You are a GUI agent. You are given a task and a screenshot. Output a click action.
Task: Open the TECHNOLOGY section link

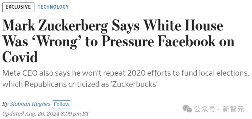pos(53,7)
